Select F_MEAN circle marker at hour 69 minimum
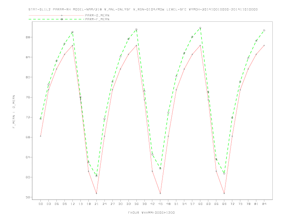Screen dimensions: 288x222 click(x=224, y=173)
